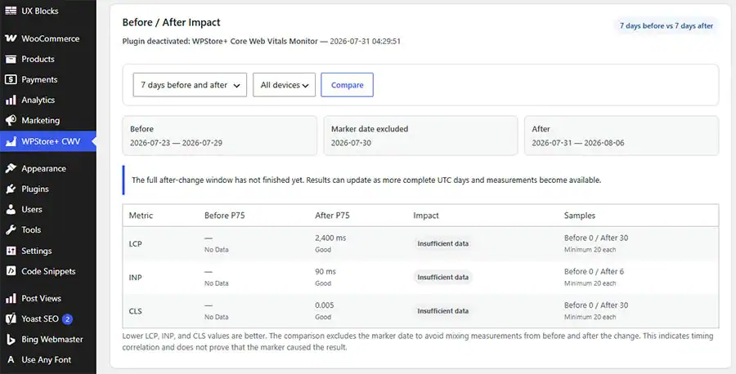Screen dimensions: 736x374
Task: Open the UX Blocks menu
Action: tap(48, 11)
